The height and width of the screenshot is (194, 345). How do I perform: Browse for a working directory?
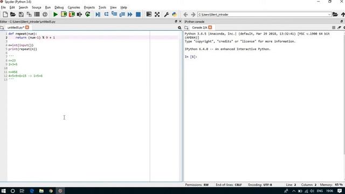click(x=335, y=15)
